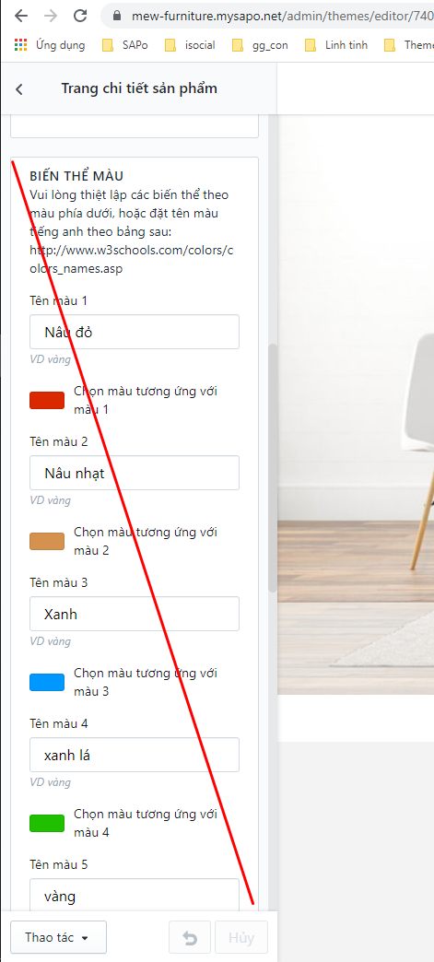This screenshot has width=434, height=962.
Task: Click the Tên màu 5 field vàng
Action: pos(135,896)
